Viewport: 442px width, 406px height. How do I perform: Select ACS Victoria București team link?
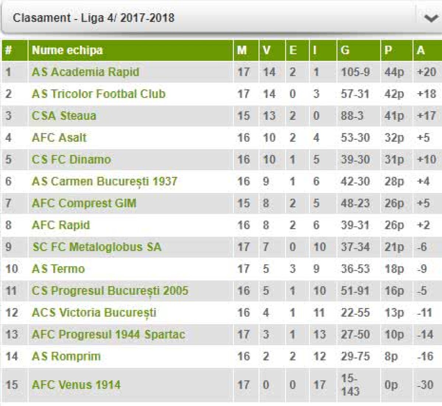tap(94, 313)
